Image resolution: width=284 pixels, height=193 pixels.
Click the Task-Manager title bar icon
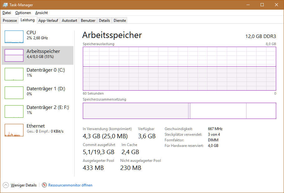5,5
